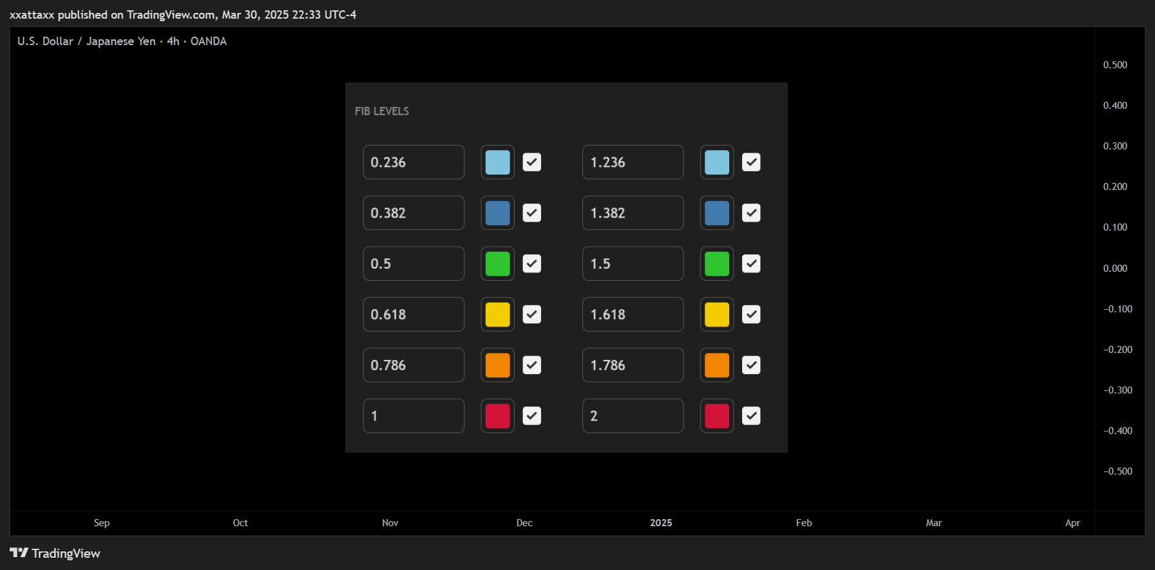Click the 1.236 value input field
The width and height of the screenshot is (1155, 570).
click(633, 162)
